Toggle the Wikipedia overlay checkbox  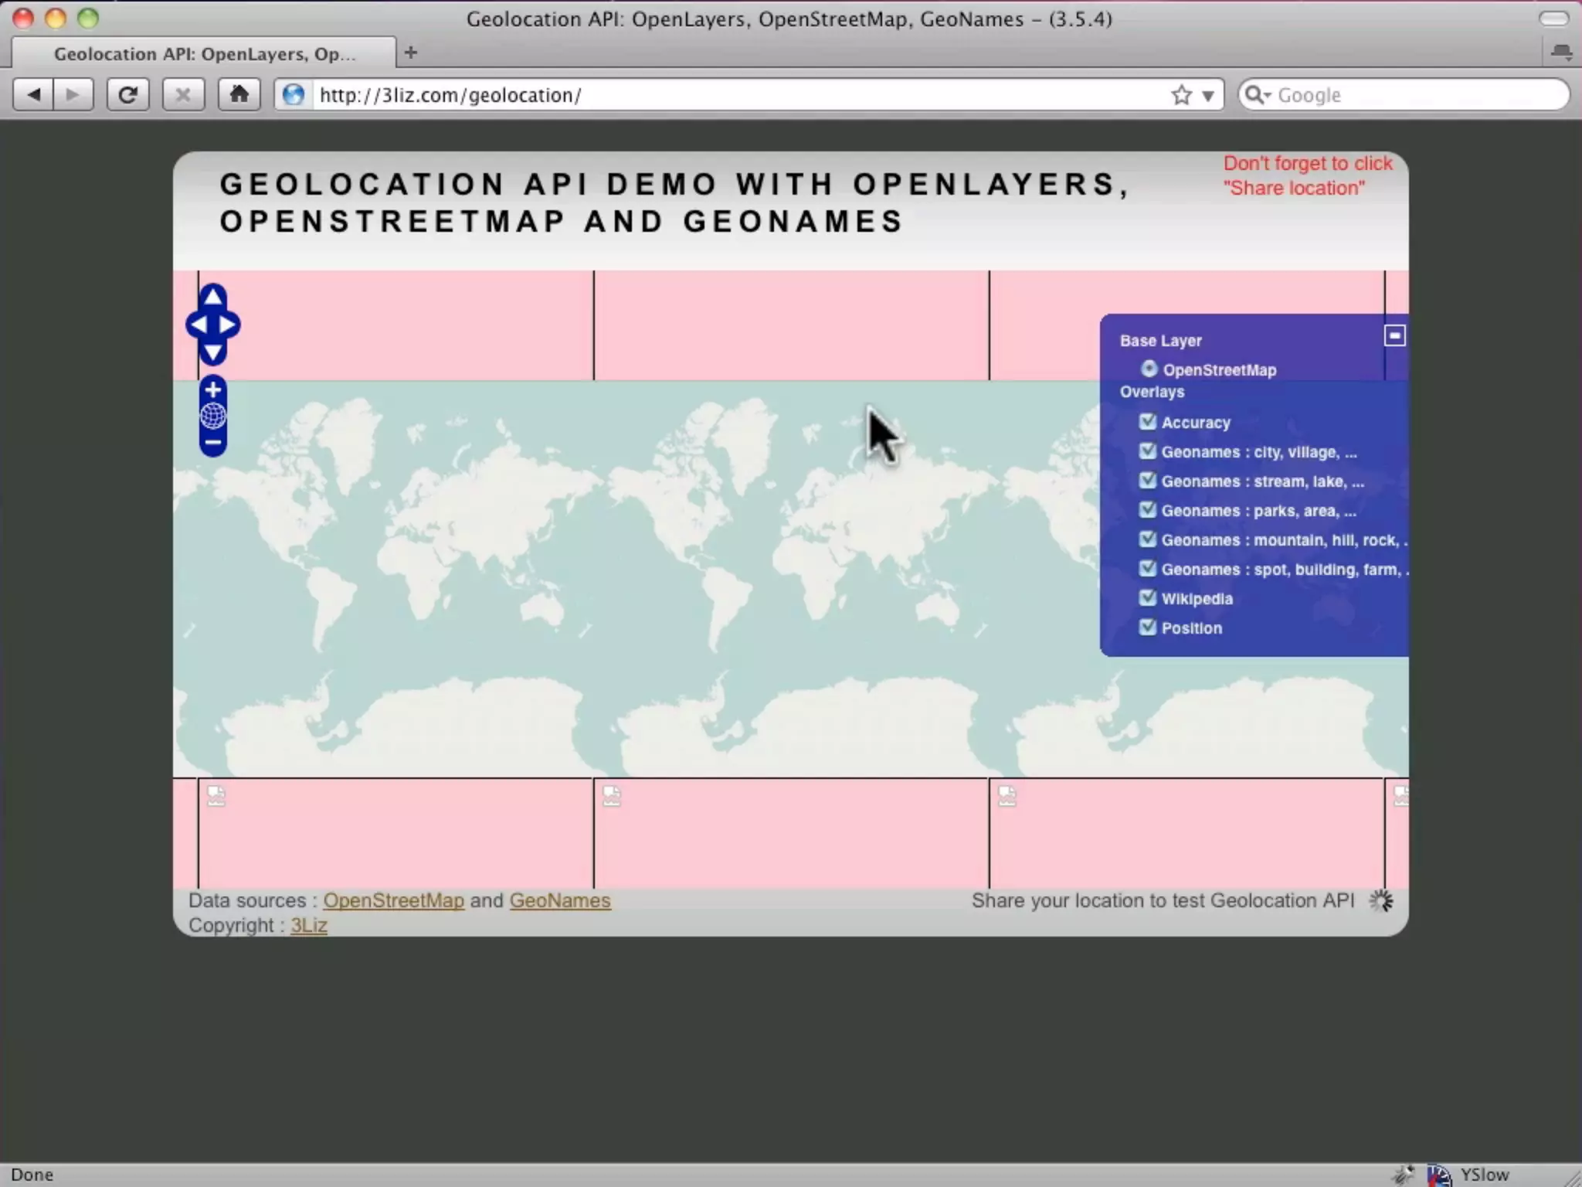tap(1147, 598)
